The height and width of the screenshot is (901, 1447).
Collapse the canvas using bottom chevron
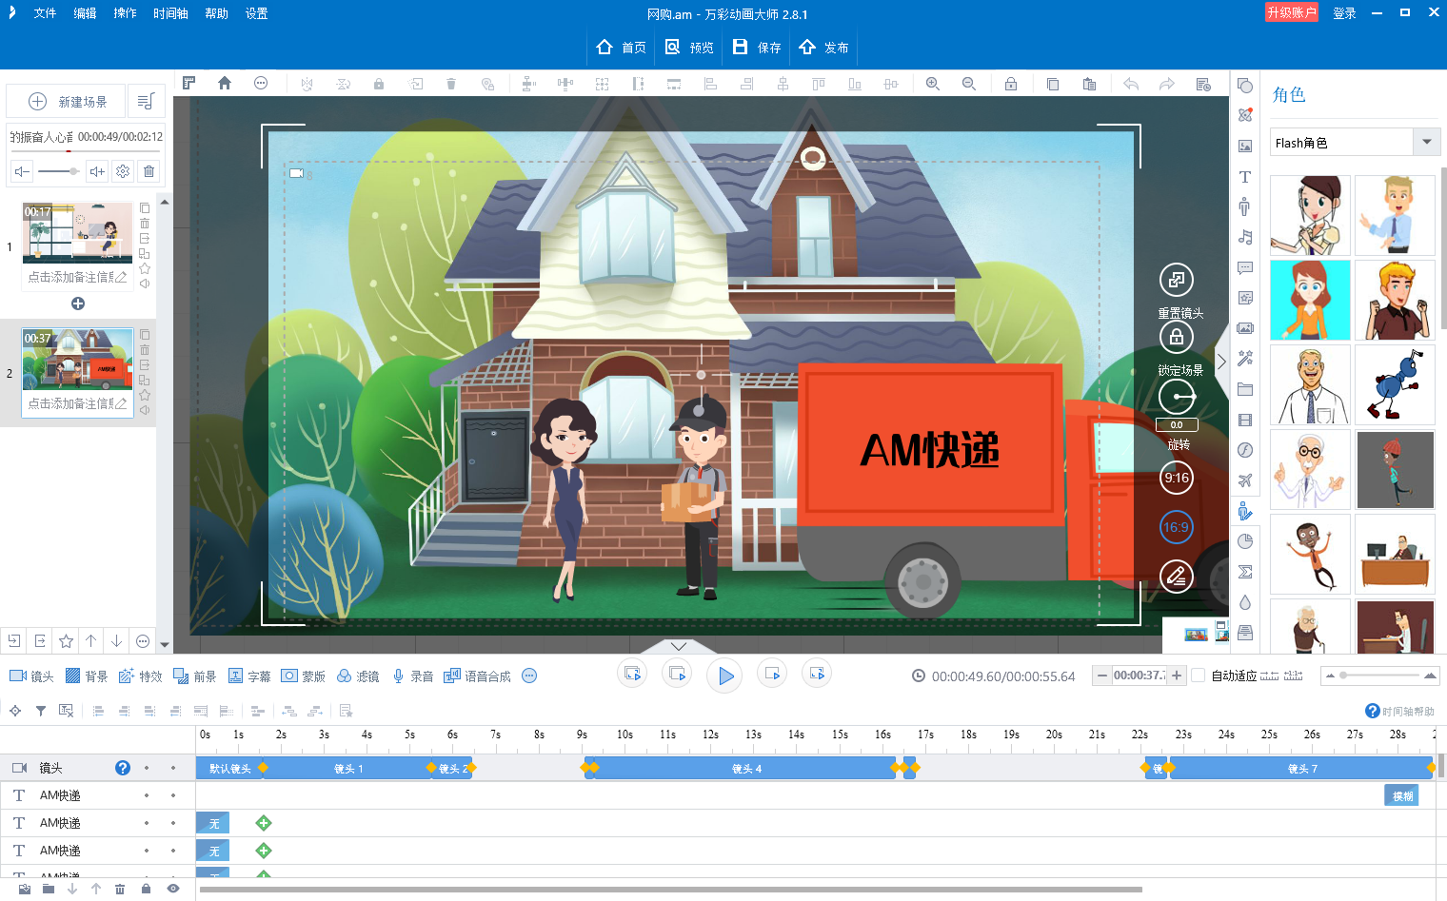(679, 646)
